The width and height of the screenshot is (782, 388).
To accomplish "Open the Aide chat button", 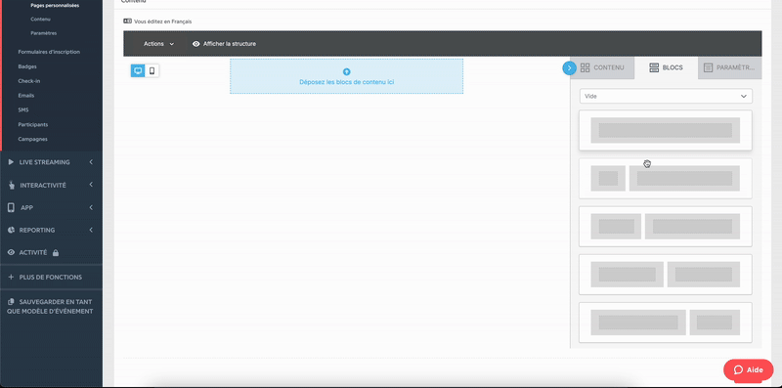I will click(x=748, y=370).
